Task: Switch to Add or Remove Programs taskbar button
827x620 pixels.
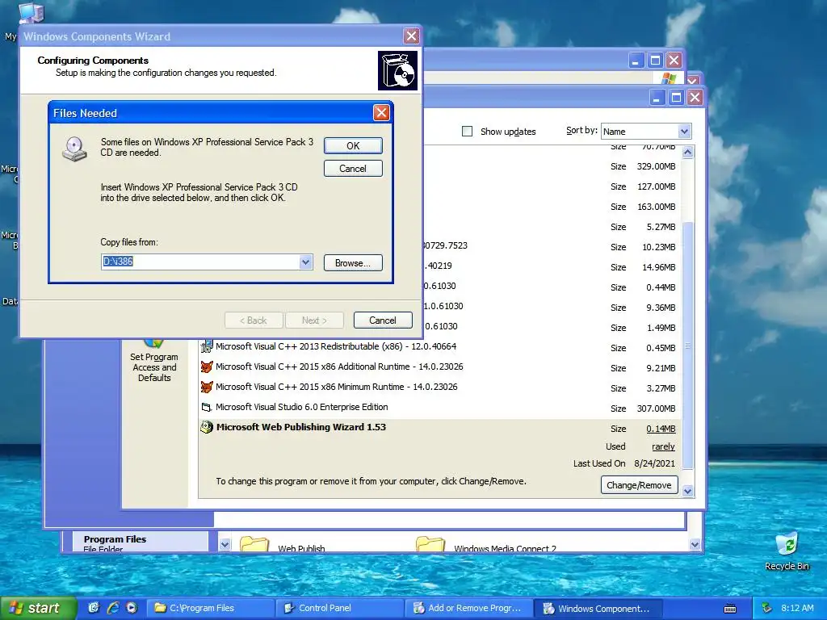Action: (x=469, y=609)
